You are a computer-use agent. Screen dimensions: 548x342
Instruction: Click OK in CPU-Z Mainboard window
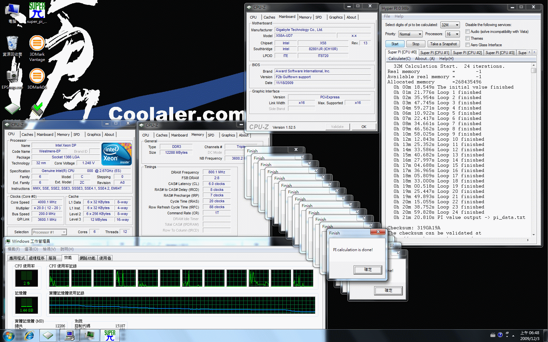click(x=364, y=127)
